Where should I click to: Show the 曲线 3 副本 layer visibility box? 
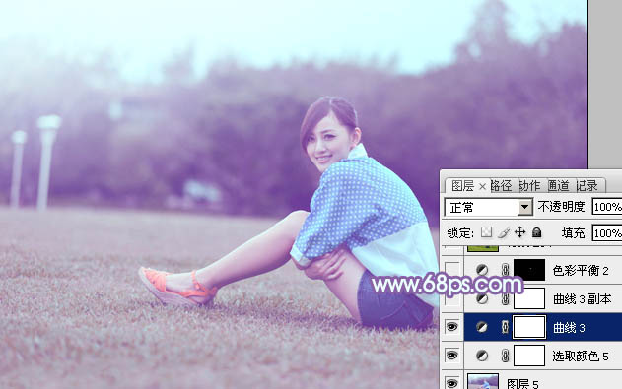tap(451, 298)
